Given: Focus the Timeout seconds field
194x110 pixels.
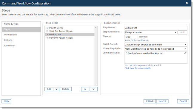Looking at the screenshot, I should coord(131,37).
